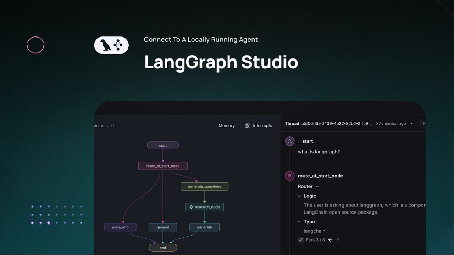Go to next fork with right arrow
Screen dimensions: 454x255
click(x=337, y=240)
